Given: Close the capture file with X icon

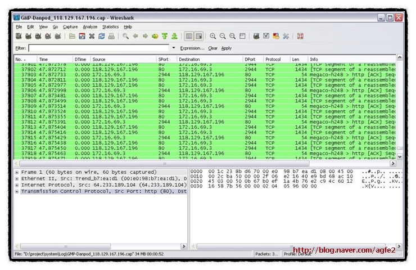Looking at the screenshot, I should 92,36.
